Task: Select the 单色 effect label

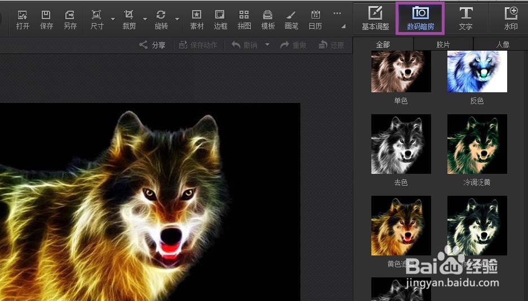Action: [401, 101]
